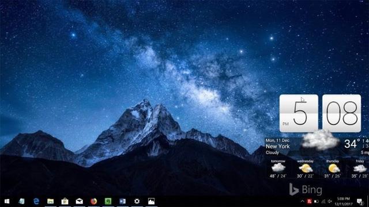
Task: Click the PM indicator on the clock widget
Action: (285, 124)
